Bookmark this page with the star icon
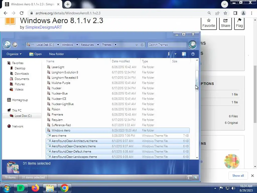 point(225,13)
